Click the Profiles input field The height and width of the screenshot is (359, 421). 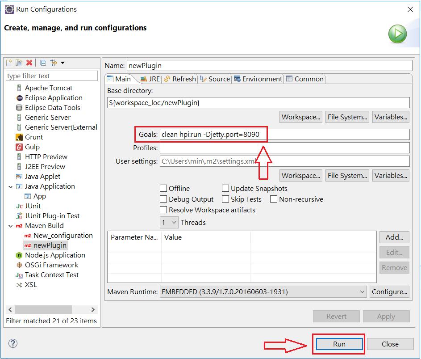click(284, 148)
